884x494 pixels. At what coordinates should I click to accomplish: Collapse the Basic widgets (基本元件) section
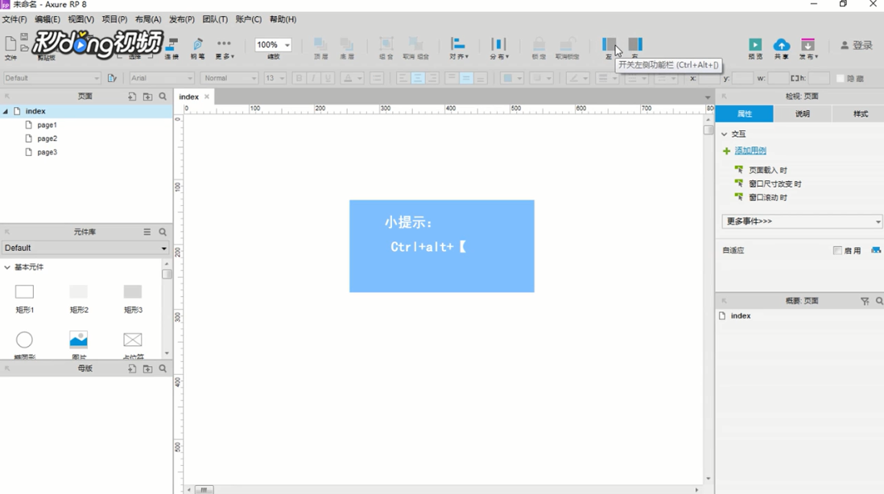[7, 268]
